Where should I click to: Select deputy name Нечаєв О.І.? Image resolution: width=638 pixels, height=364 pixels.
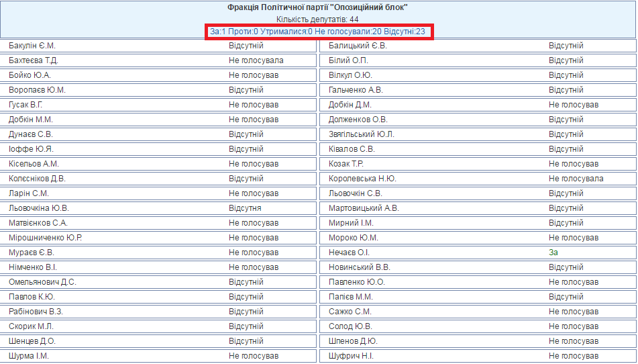pyautogui.click(x=349, y=253)
